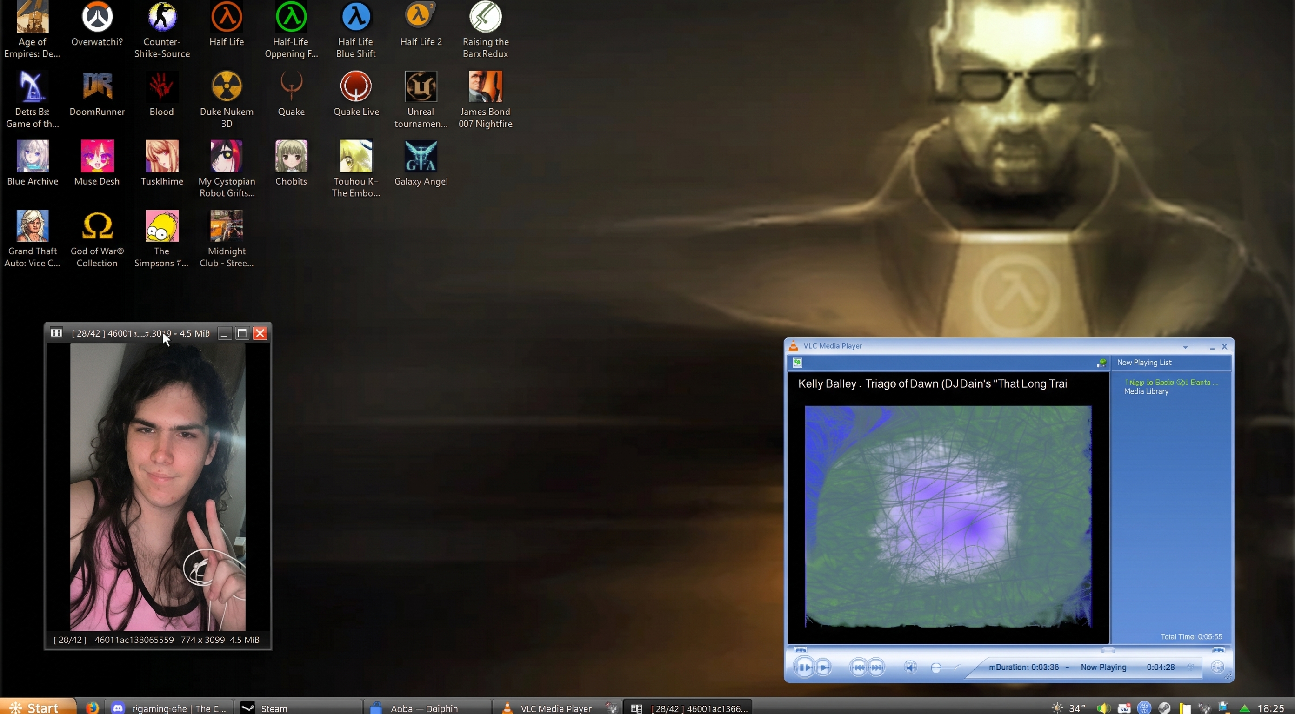Open the system tray volume icon
The image size is (1295, 714).
click(x=1103, y=708)
